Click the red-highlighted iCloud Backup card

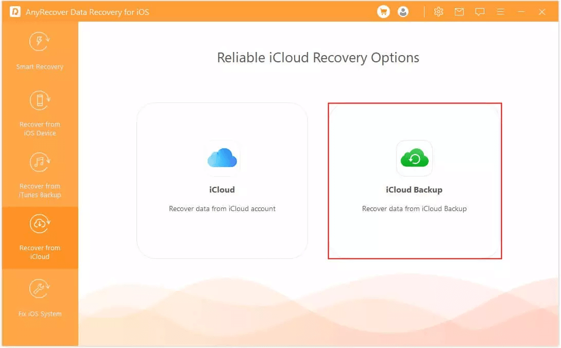tap(414, 180)
